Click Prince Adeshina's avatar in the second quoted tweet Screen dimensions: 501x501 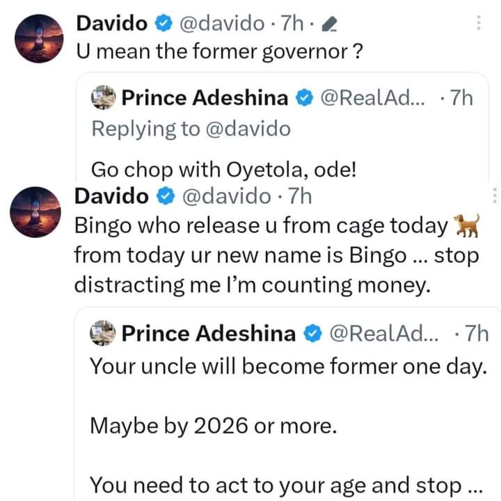(104, 334)
